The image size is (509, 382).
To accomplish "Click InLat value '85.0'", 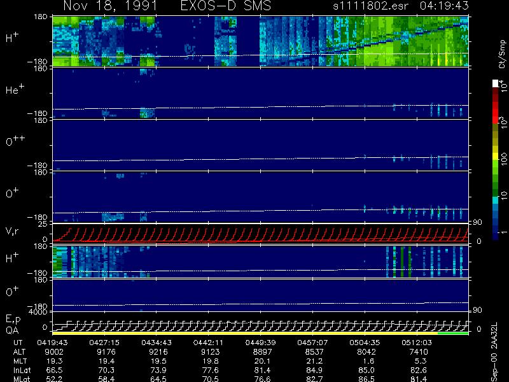I will coord(367,370).
